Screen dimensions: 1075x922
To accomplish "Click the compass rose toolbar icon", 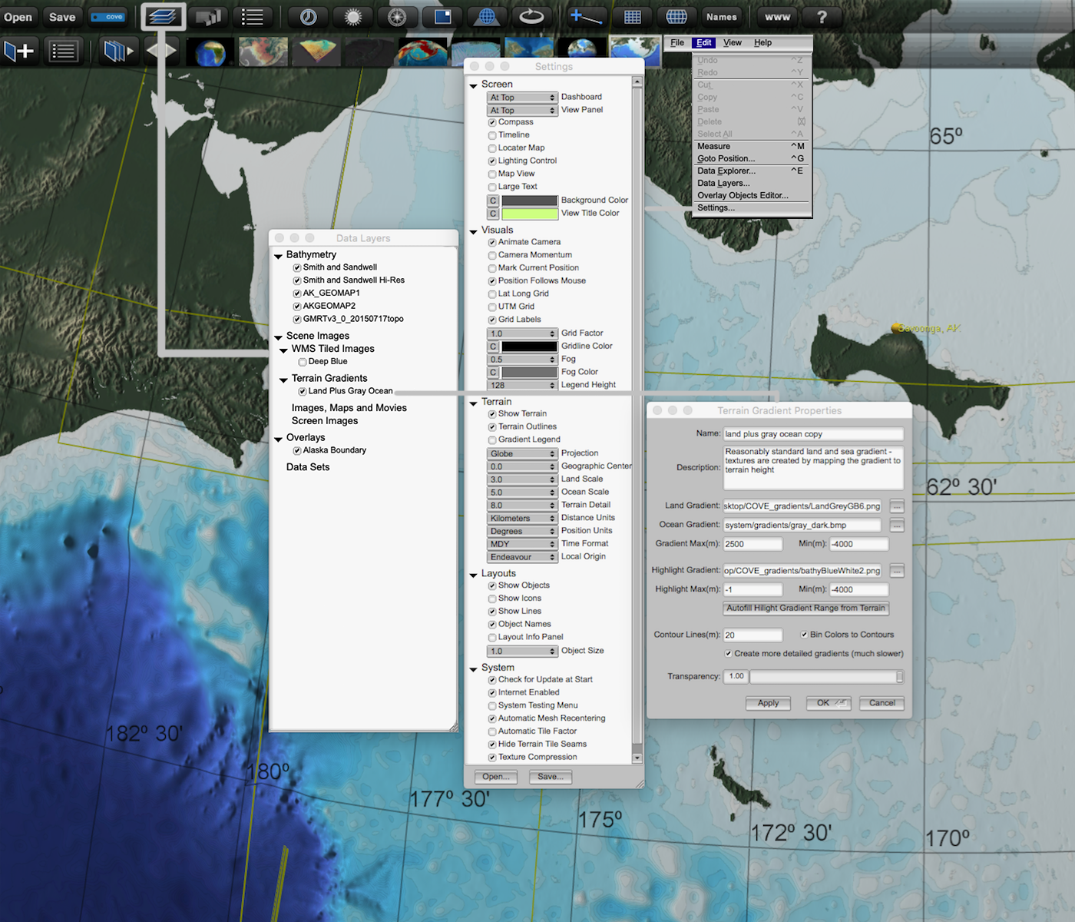I will (397, 17).
